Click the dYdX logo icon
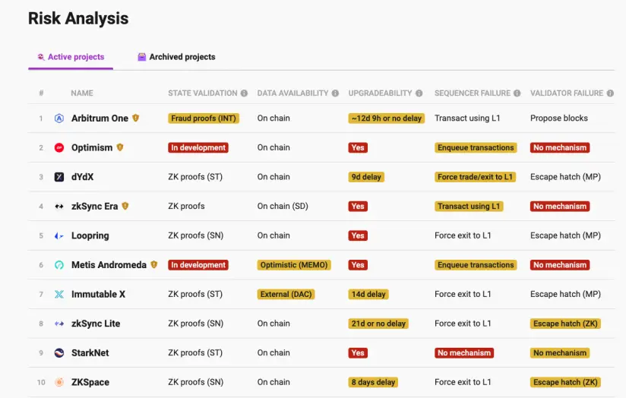The height and width of the screenshot is (398, 626). [59, 177]
